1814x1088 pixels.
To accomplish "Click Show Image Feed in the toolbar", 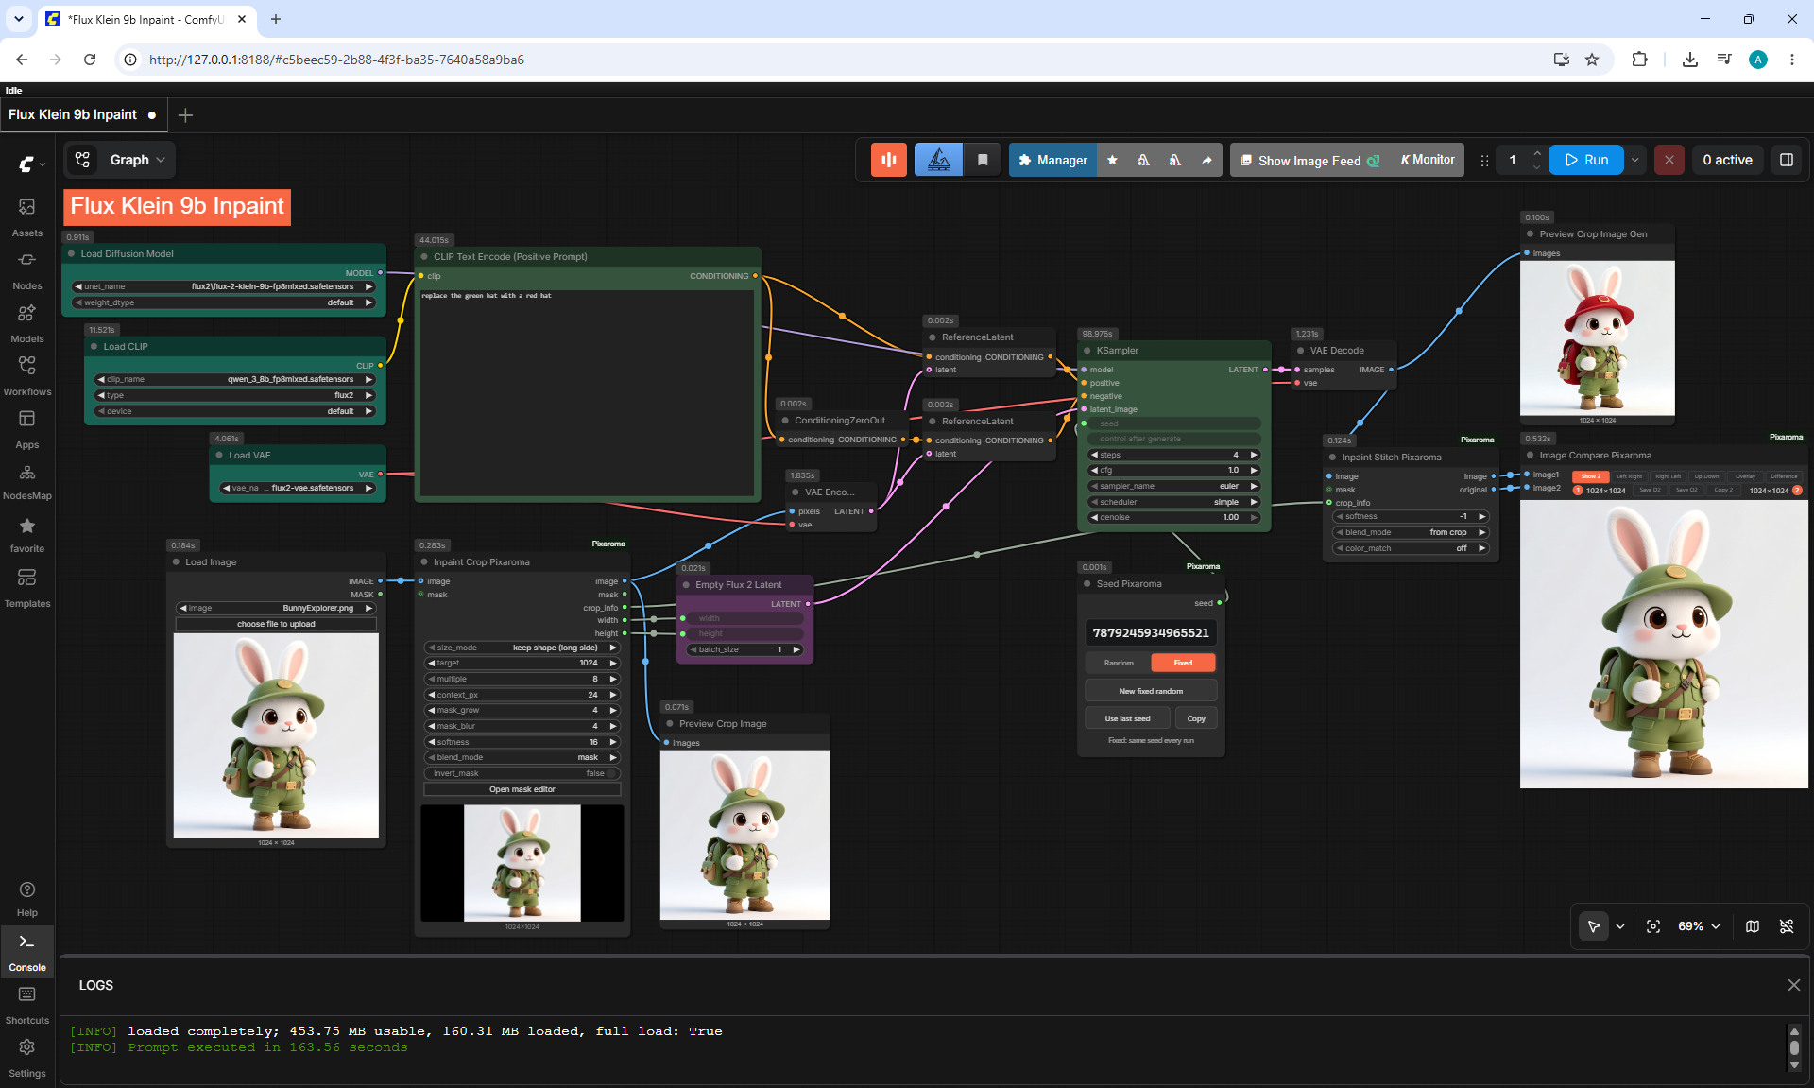I will pos(1309,160).
